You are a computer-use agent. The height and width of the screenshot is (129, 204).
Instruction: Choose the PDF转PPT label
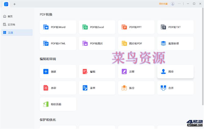click(x=135, y=27)
